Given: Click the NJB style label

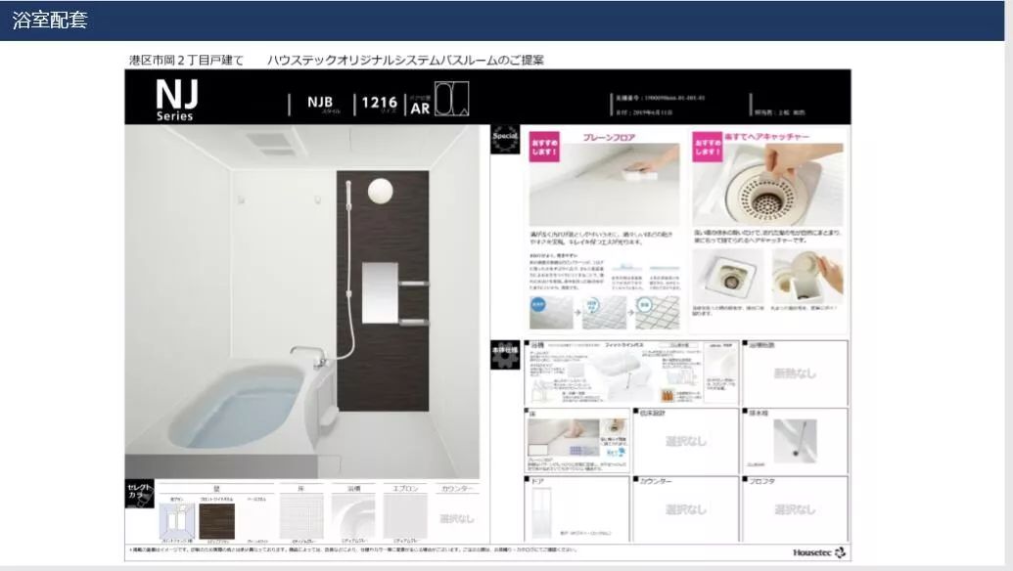Looking at the screenshot, I should [320, 102].
